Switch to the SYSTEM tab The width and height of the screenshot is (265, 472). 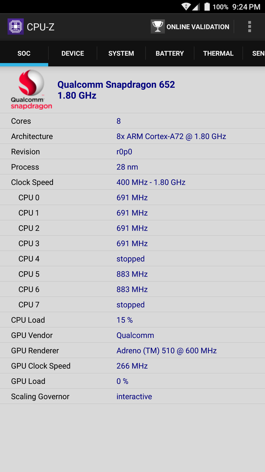tap(121, 53)
